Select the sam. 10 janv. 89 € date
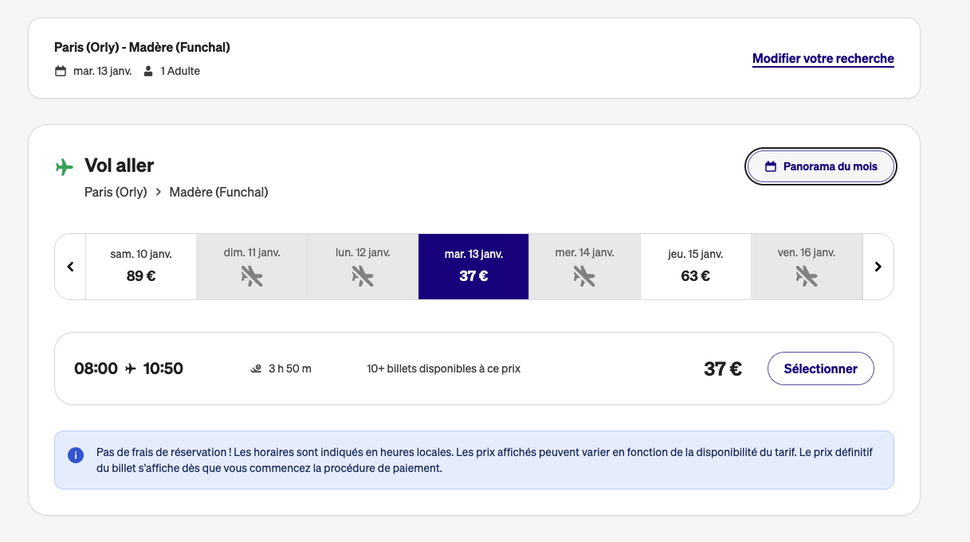The height and width of the screenshot is (542, 970). pyautogui.click(x=141, y=267)
